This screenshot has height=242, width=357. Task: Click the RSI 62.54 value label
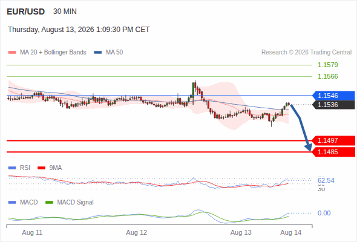click(x=326, y=180)
